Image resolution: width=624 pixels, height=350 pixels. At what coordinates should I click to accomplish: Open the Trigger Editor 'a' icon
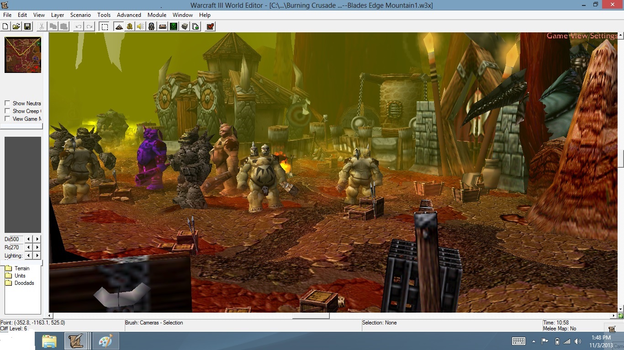[130, 26]
